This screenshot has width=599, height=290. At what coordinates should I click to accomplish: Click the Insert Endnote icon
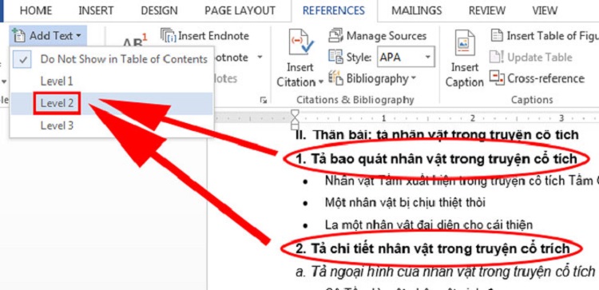tap(168, 35)
